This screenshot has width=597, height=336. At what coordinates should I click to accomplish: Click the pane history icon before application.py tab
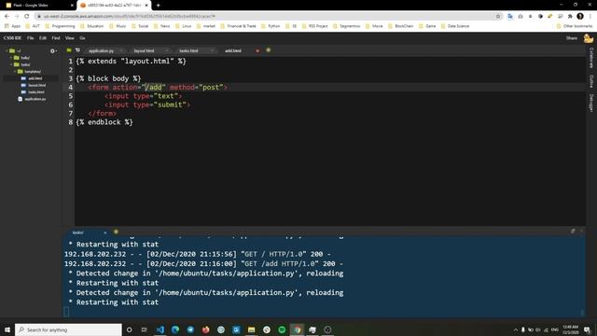pos(77,50)
